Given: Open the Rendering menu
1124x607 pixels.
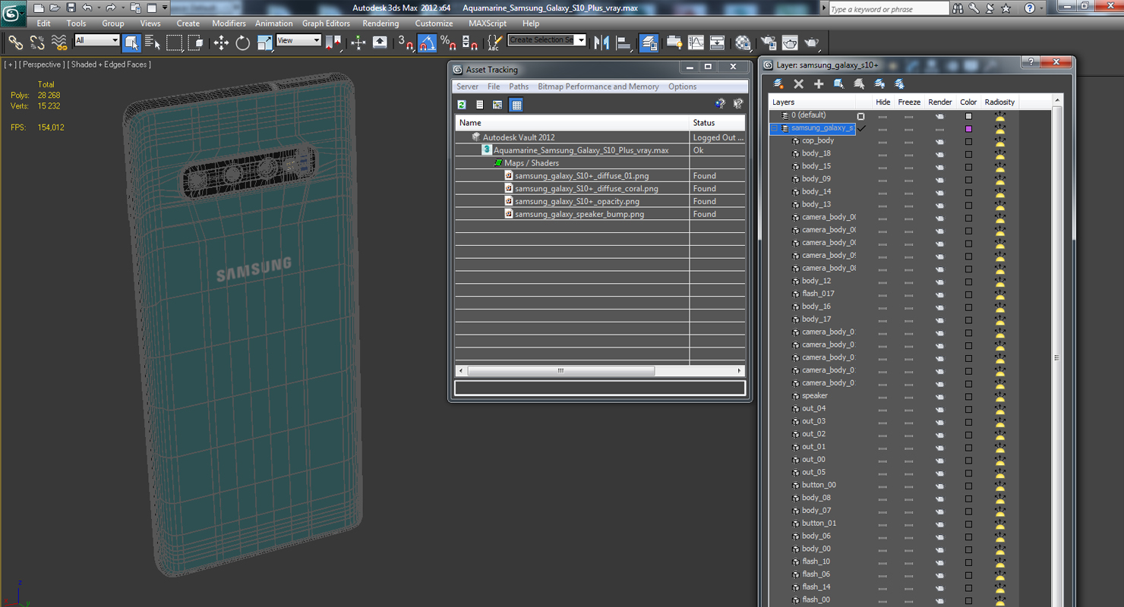Looking at the screenshot, I should tap(380, 24).
